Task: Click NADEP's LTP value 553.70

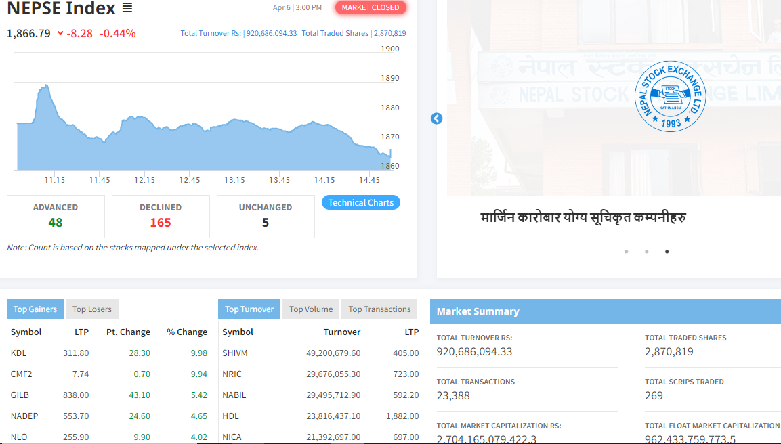Action: [76, 416]
